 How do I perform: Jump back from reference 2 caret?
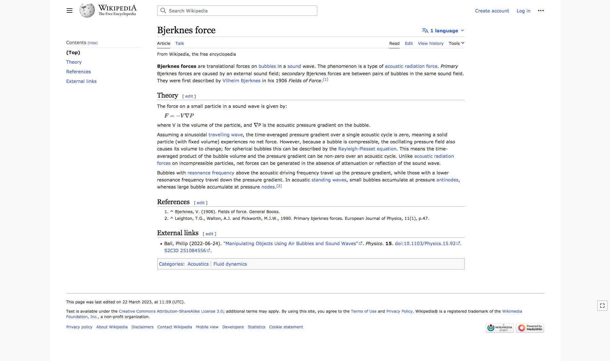172,218
